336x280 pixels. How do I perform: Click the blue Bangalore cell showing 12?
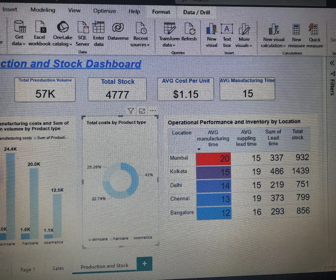tap(214, 213)
